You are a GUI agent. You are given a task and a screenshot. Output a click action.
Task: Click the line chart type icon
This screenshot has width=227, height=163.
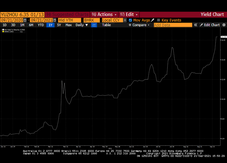point(94,25)
